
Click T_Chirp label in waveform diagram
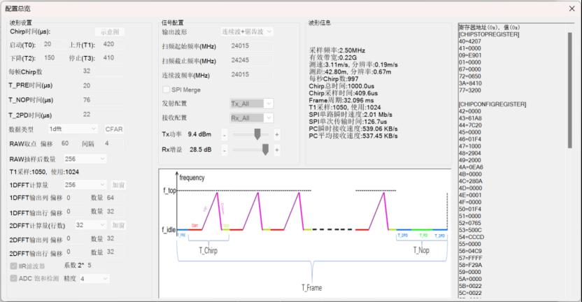point(208,251)
